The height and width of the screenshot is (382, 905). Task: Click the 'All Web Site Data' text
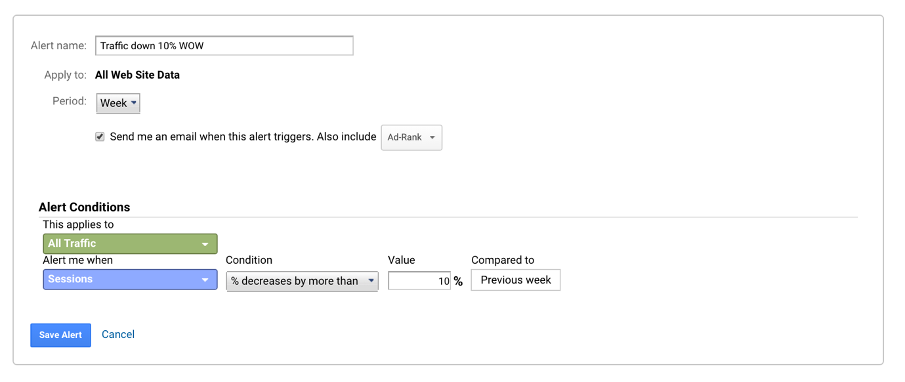point(137,75)
